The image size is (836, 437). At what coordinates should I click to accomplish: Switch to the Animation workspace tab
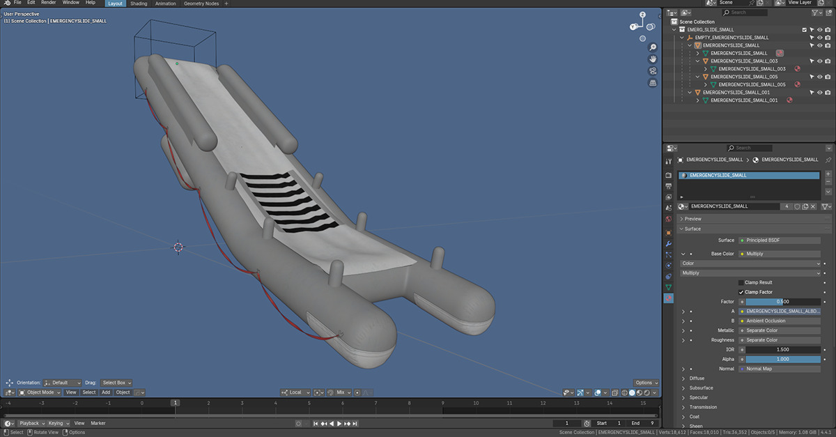click(166, 3)
